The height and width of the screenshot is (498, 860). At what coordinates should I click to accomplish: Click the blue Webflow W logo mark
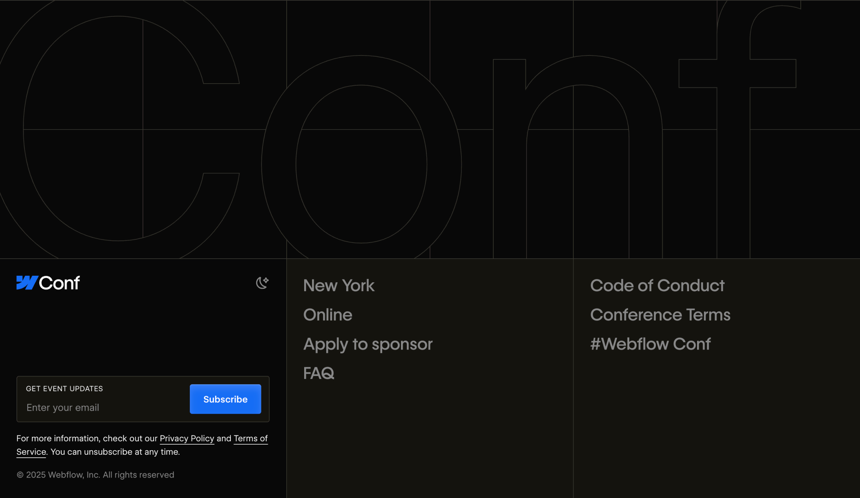(x=27, y=283)
